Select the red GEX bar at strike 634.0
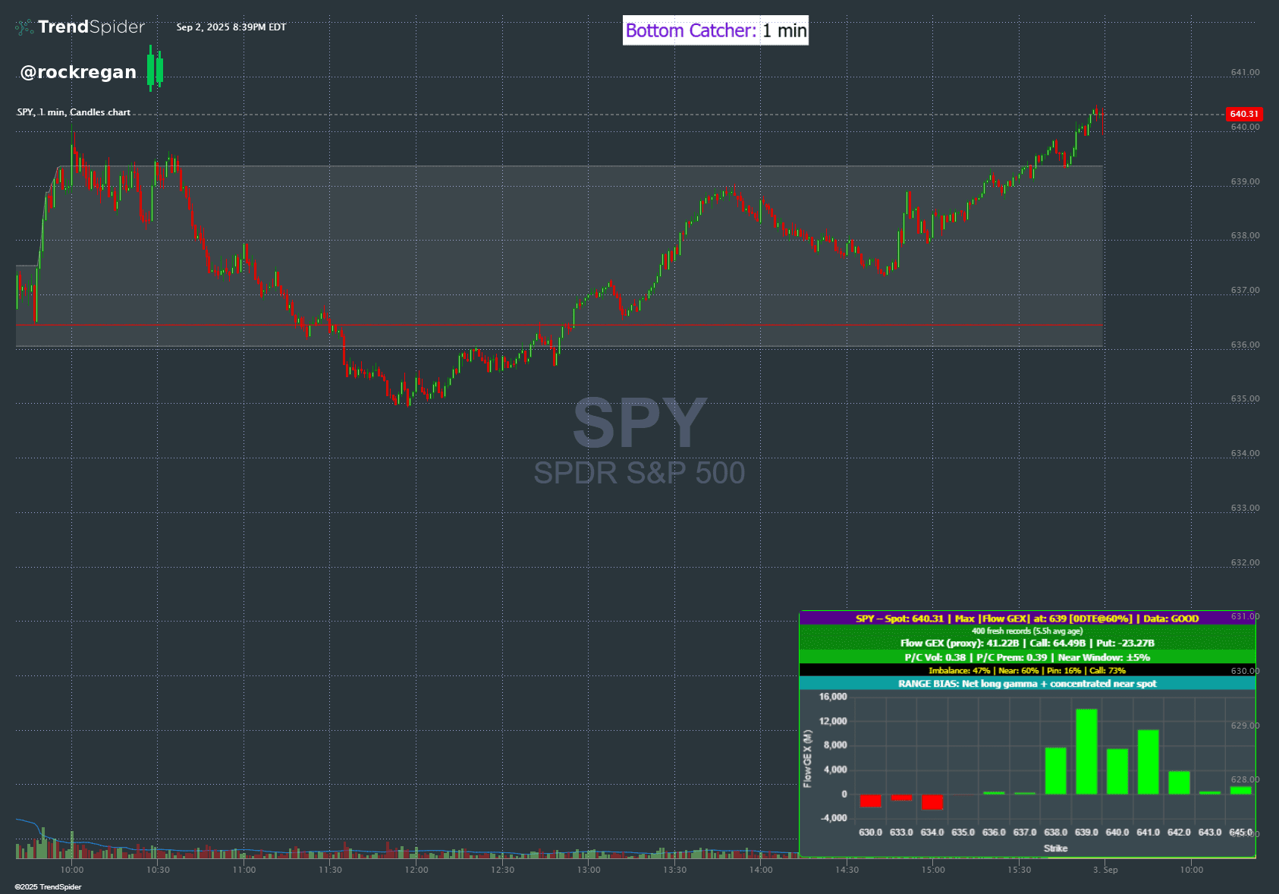This screenshot has height=894, width=1279. pos(932,802)
